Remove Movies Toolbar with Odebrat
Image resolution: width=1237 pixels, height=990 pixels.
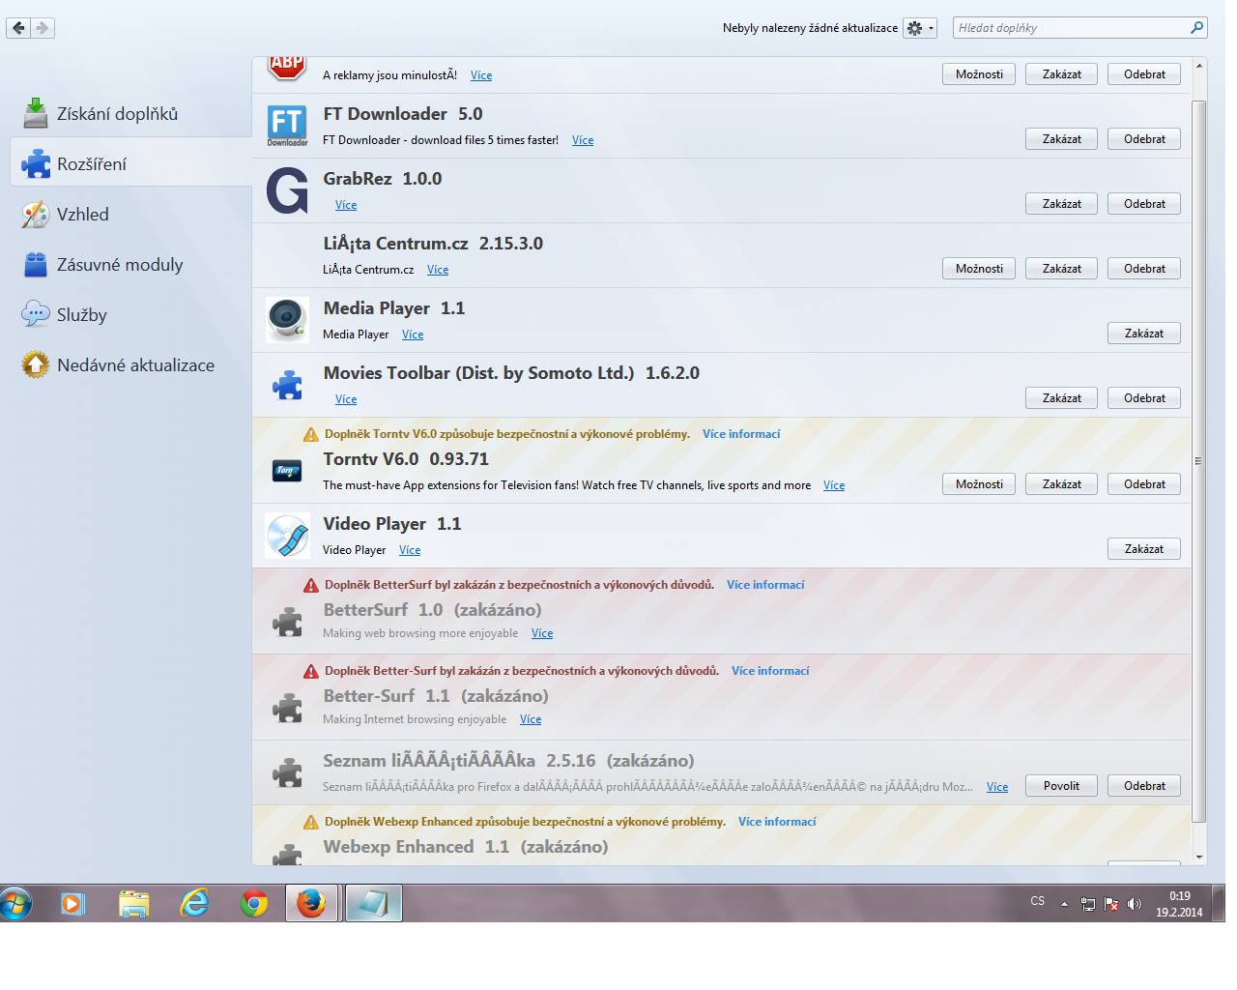pos(1144,398)
